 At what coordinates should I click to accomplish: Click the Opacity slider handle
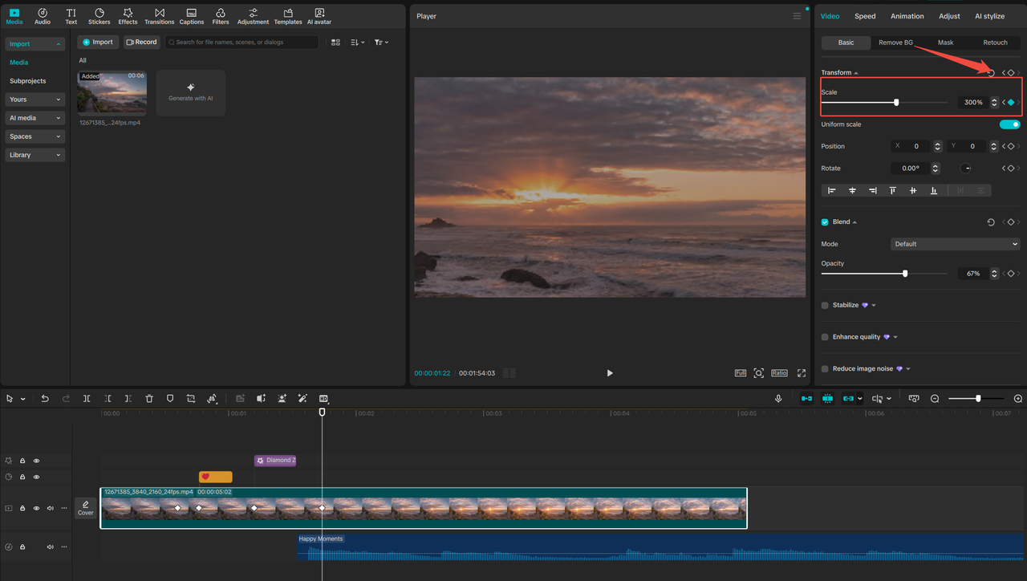[x=906, y=273]
